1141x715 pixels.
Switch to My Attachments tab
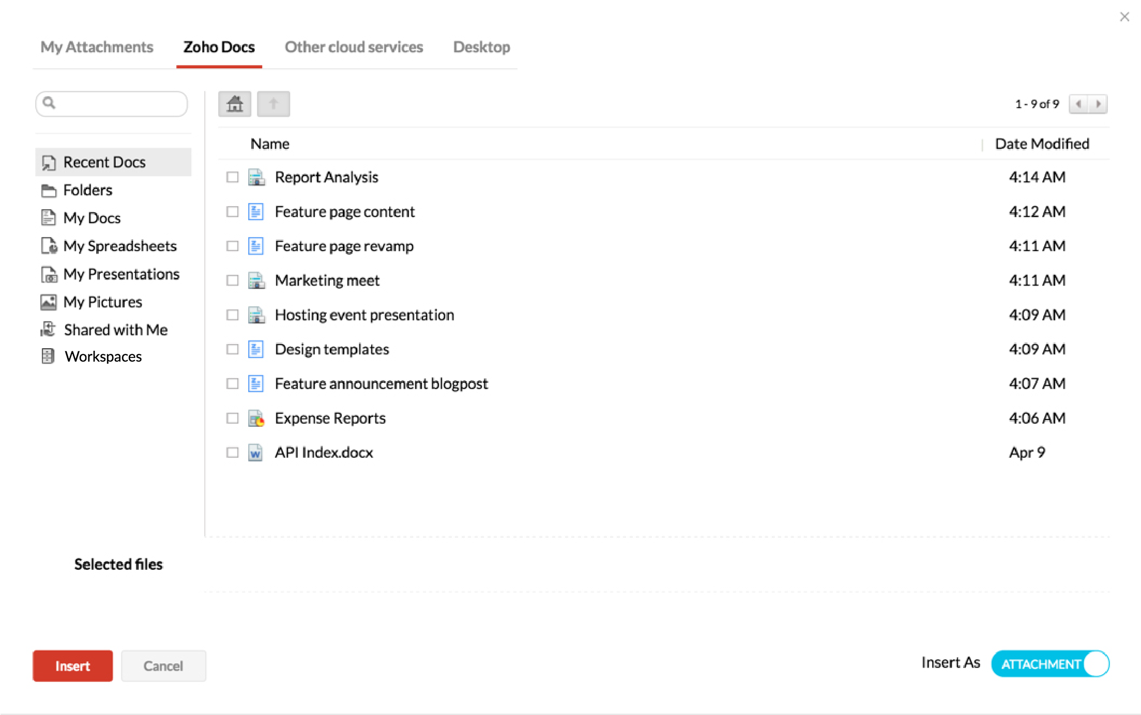97,47
